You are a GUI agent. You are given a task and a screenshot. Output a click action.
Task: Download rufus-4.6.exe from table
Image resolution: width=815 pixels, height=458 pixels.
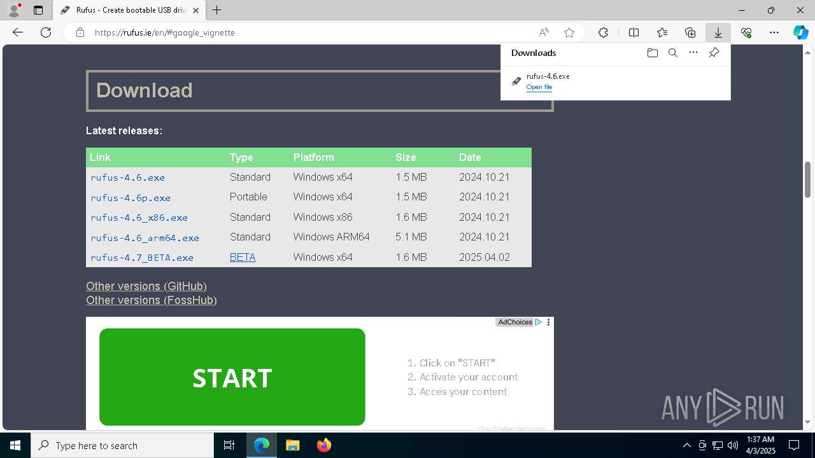point(128,177)
